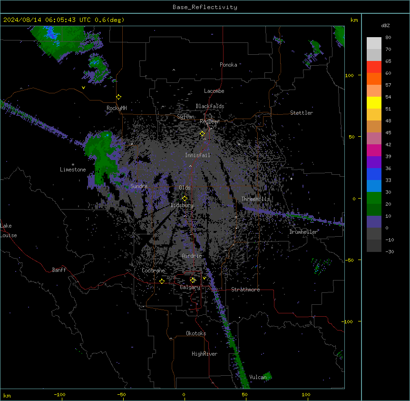Screen dimensions: 410x401
Task: Click the -30 value on the dBZ scale
Action: point(390,251)
